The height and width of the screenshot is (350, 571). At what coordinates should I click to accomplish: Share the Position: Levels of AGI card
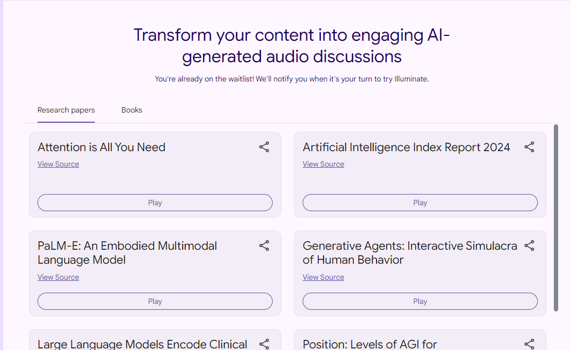(529, 344)
